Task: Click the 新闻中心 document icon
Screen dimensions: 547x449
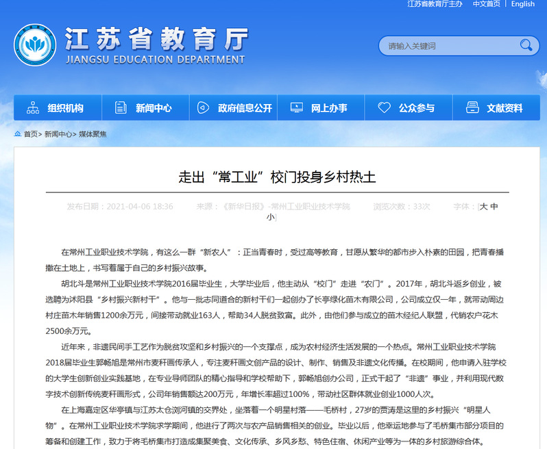Action: 121,108
